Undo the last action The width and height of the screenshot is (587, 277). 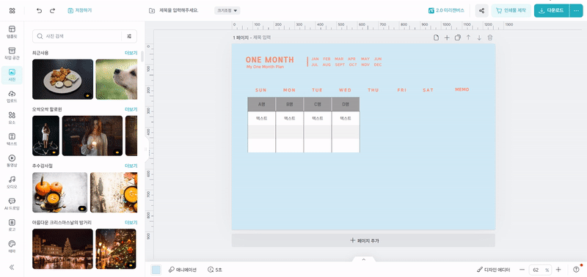(40, 10)
